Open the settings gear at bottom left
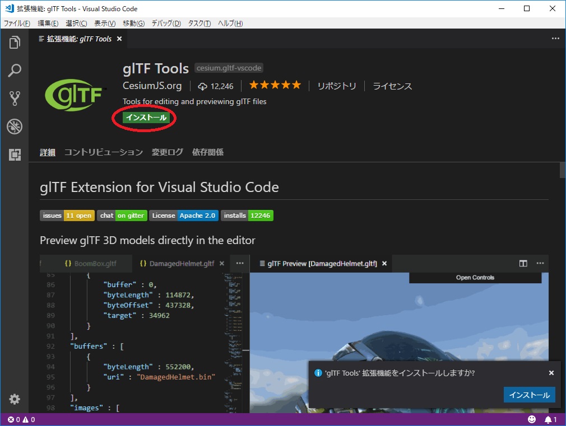This screenshot has height=426, width=566. pyautogui.click(x=14, y=399)
